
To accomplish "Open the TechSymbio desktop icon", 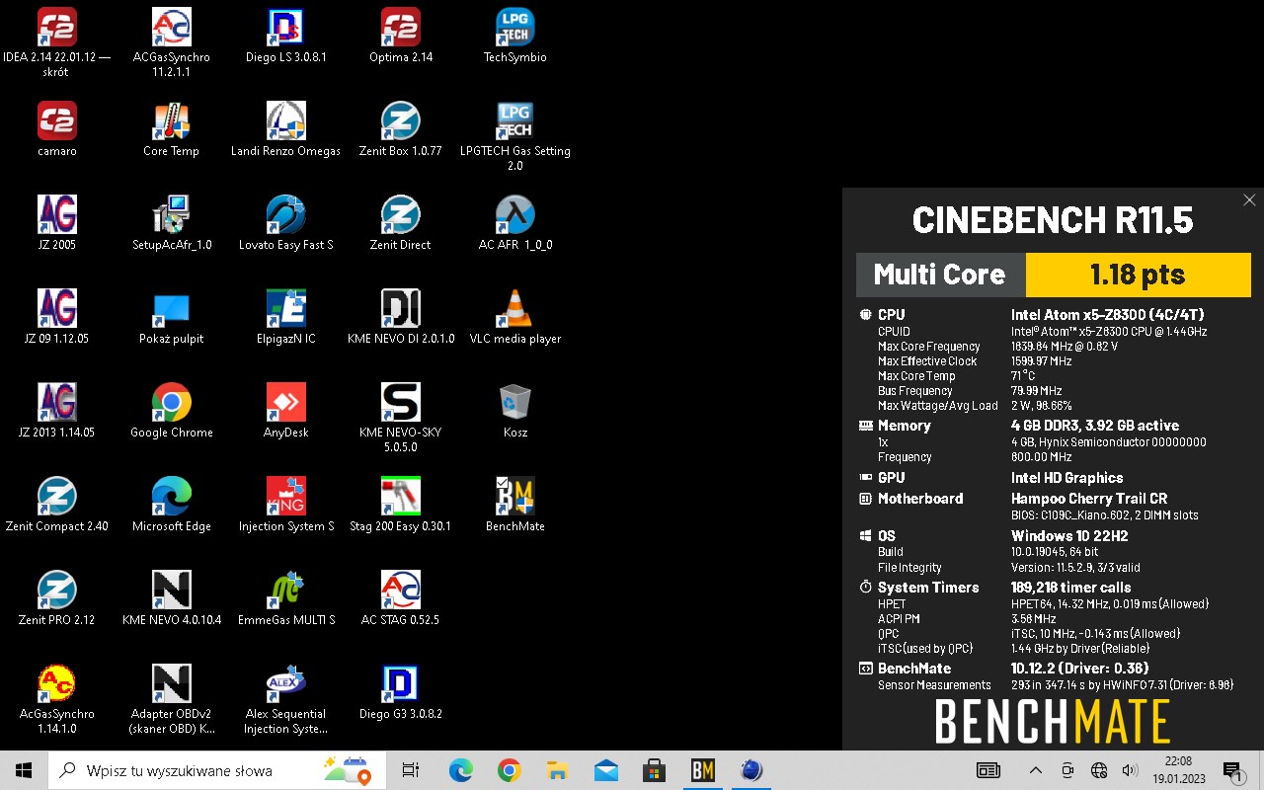I will click(514, 28).
